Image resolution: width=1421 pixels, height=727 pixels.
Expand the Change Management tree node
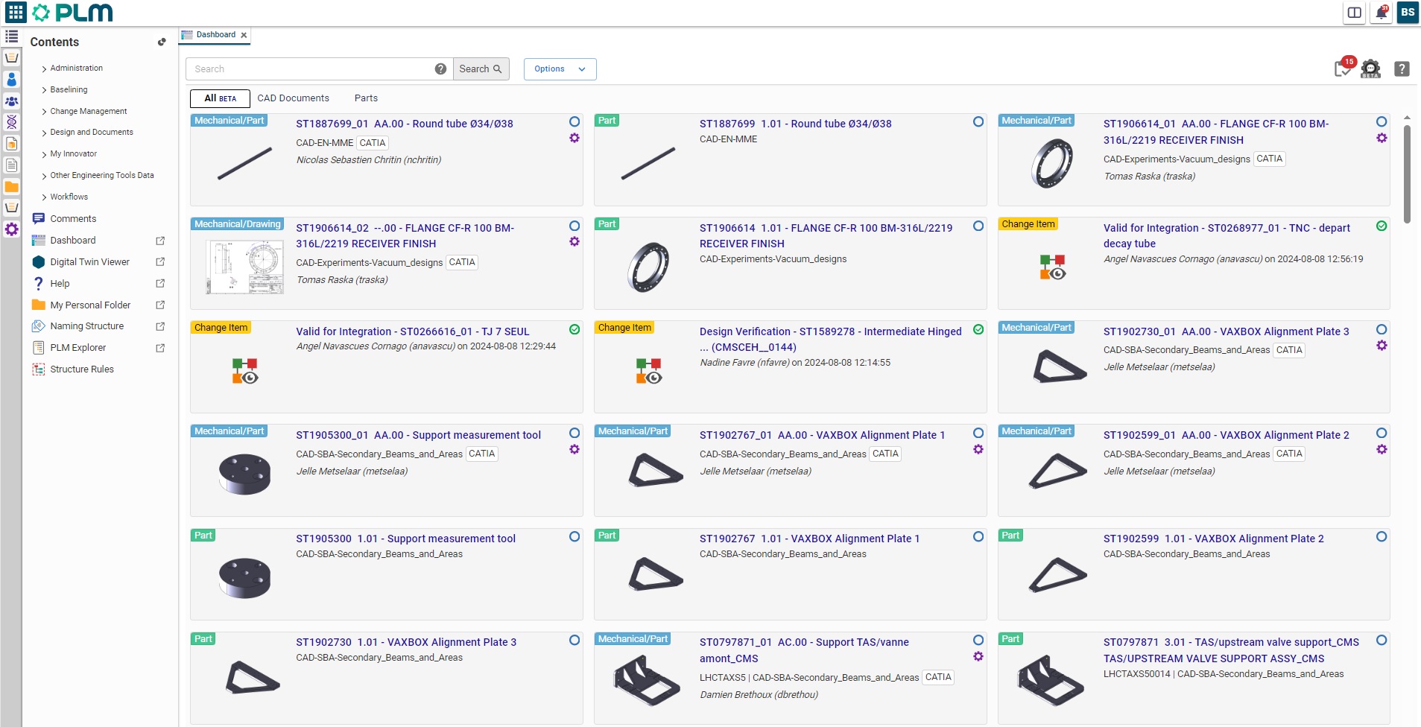pos(45,112)
